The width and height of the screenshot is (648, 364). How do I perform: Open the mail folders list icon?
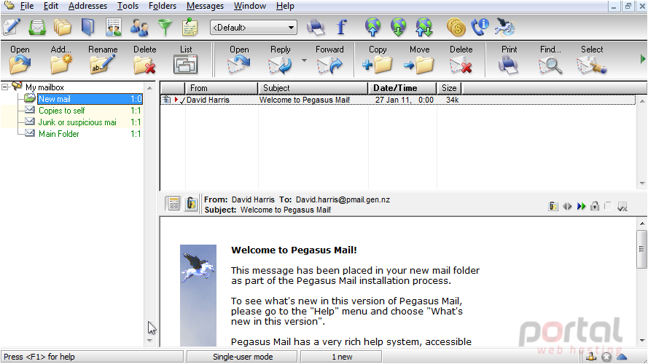[x=63, y=27]
